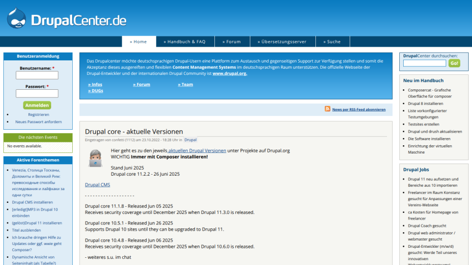Image resolution: width=472 pixels, height=265 pixels.
Task: Open handbook entry Die Software installieren
Action: pos(429,139)
